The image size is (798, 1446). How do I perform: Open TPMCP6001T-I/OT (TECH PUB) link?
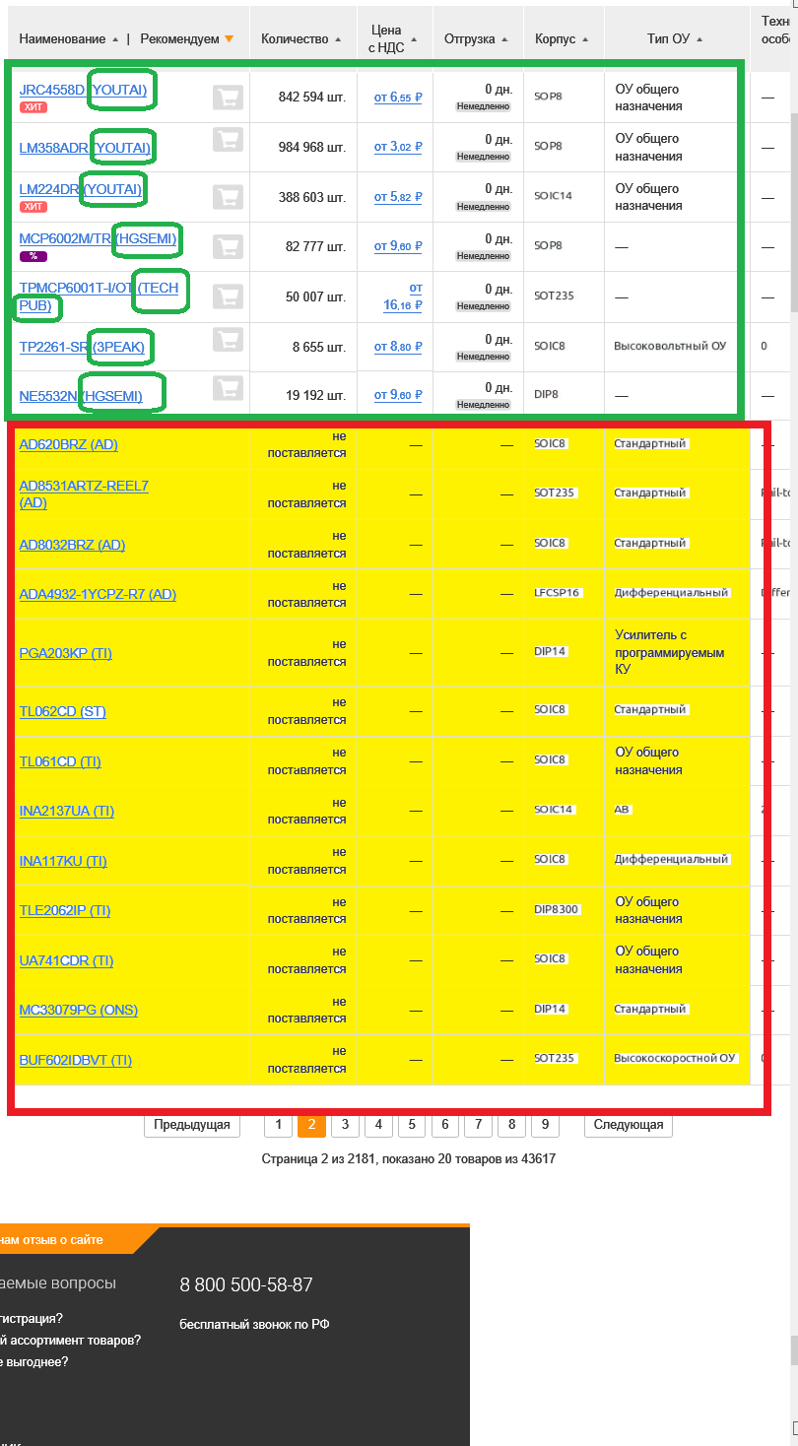[99, 296]
